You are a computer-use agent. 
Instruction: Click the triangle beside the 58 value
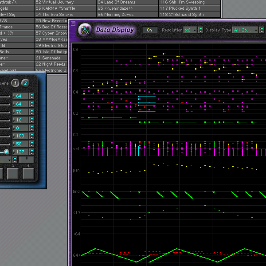14,144
